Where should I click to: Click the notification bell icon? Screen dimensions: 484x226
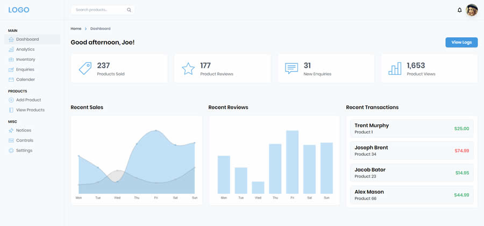click(x=459, y=10)
